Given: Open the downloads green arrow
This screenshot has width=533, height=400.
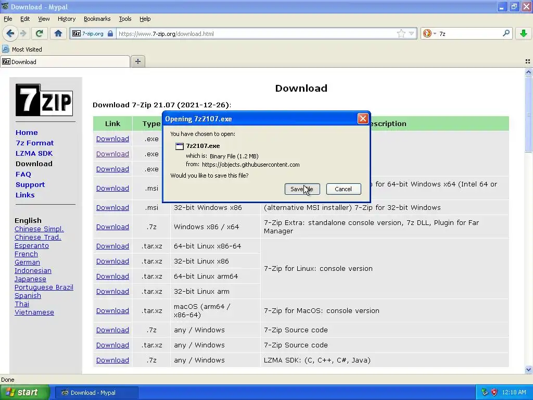Looking at the screenshot, I should tap(524, 33).
